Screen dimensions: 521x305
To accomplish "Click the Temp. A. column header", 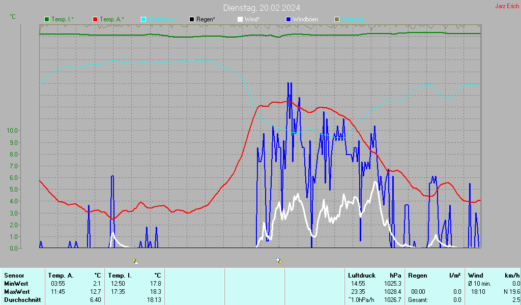I will point(61,276).
